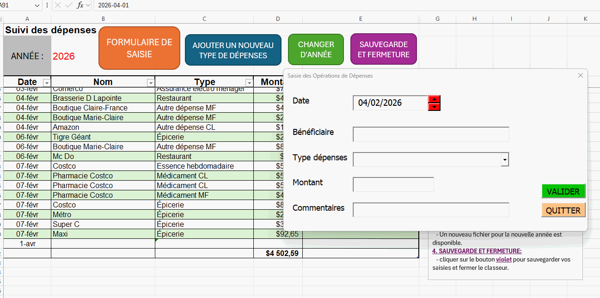Close the Saisie des Opérations dialog

click(x=580, y=75)
